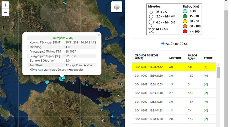
Task: Click the earthquake marker at far right edge of map
Action: click(122, 84)
